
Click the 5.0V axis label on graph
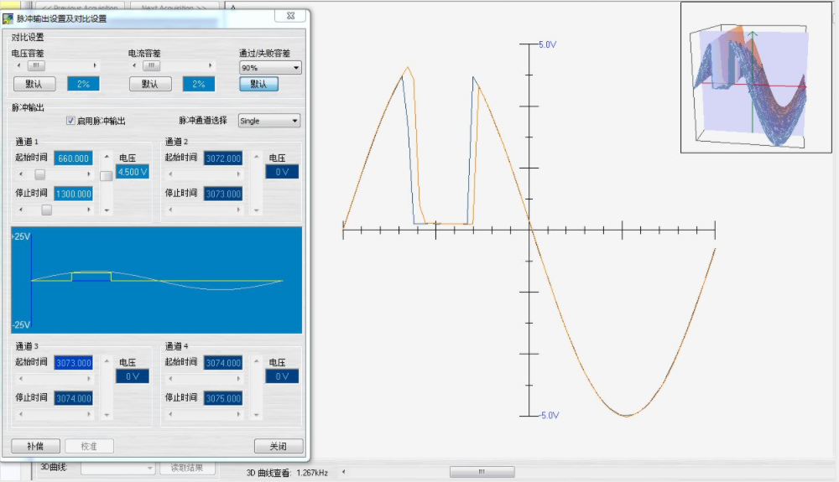pyautogui.click(x=547, y=44)
